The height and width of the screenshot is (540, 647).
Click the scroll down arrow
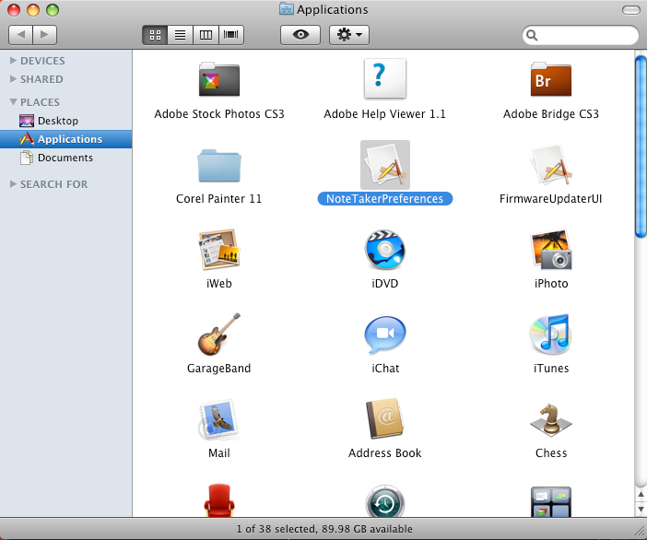641,510
